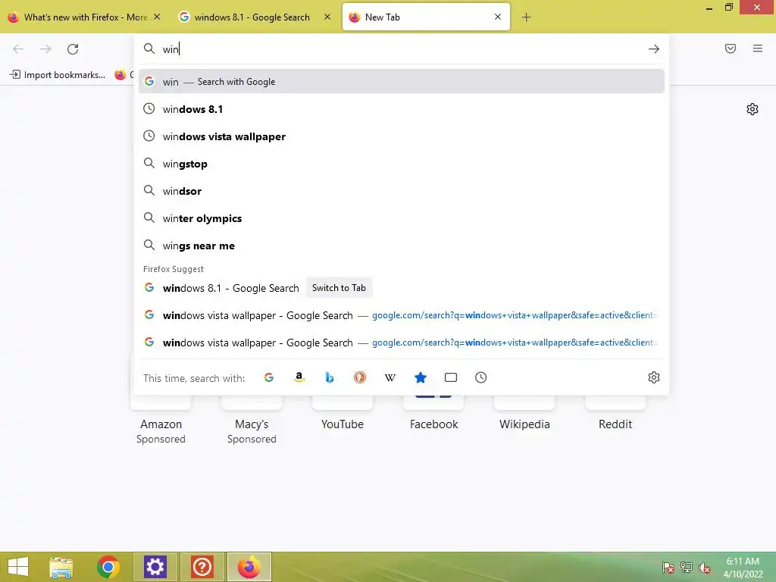The width and height of the screenshot is (776, 582).
Task: Open PC settings gear on taskbar
Action: point(155,567)
